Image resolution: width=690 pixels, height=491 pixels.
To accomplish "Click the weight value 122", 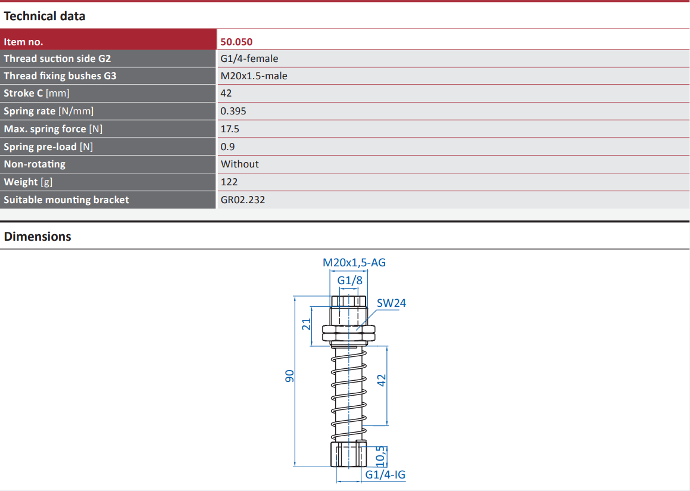I will pos(229,182).
